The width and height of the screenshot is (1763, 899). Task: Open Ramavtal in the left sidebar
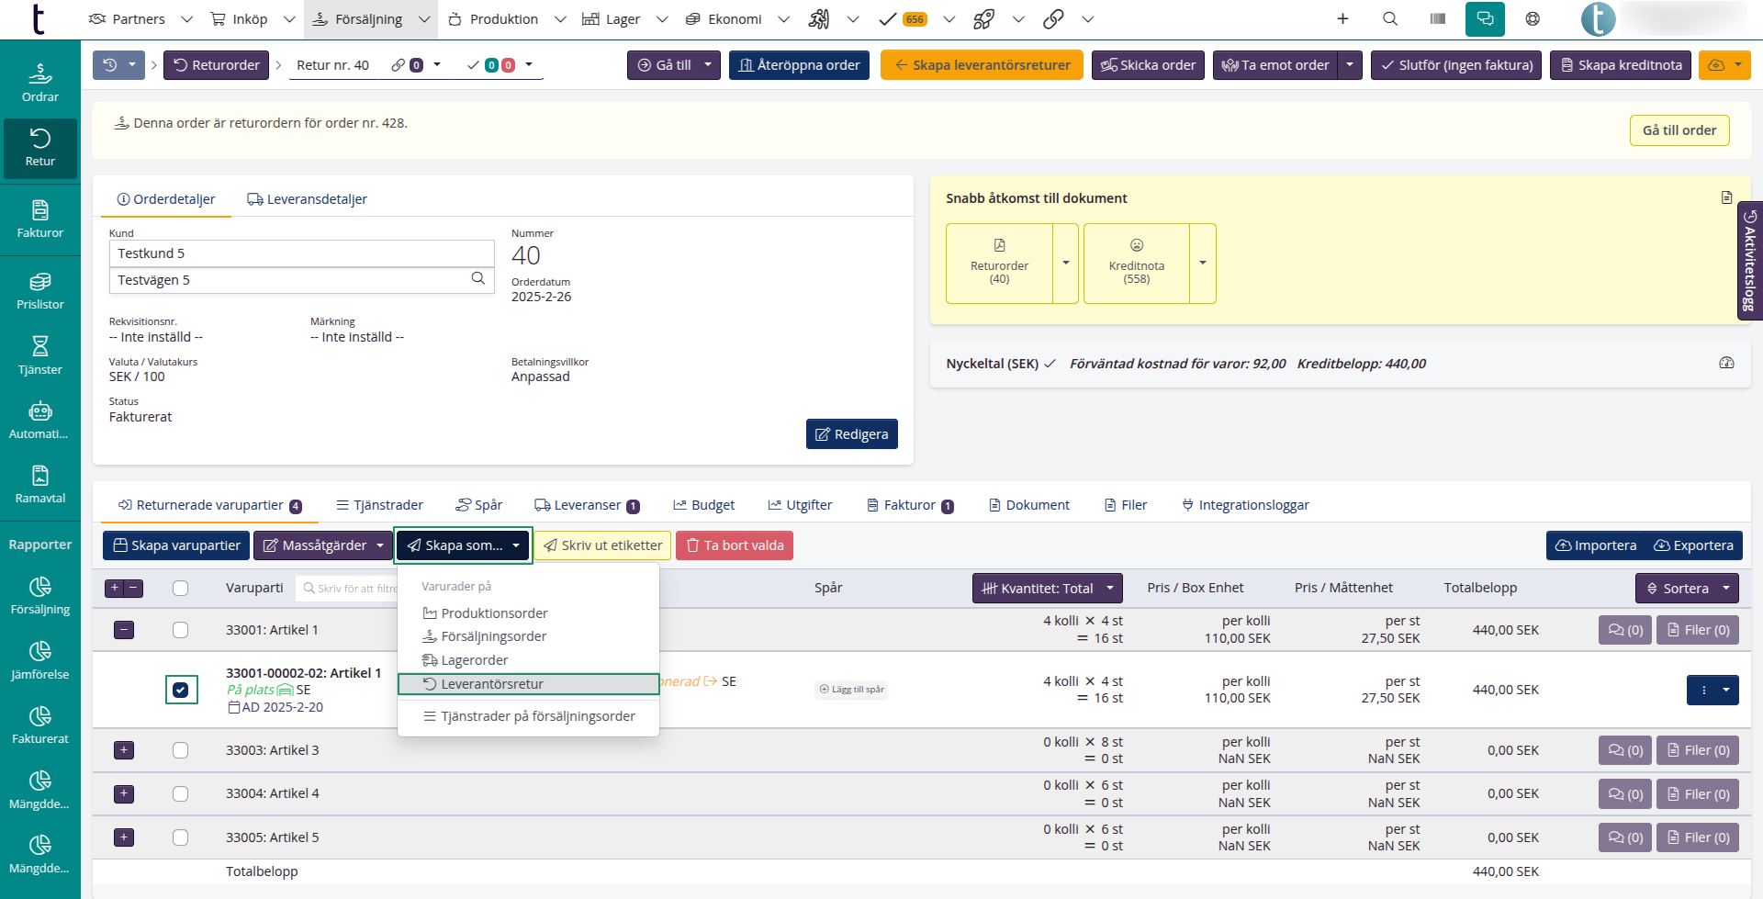40,485
